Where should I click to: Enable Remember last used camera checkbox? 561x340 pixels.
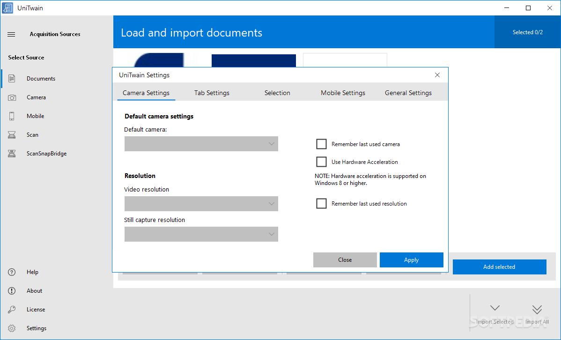[x=321, y=144]
